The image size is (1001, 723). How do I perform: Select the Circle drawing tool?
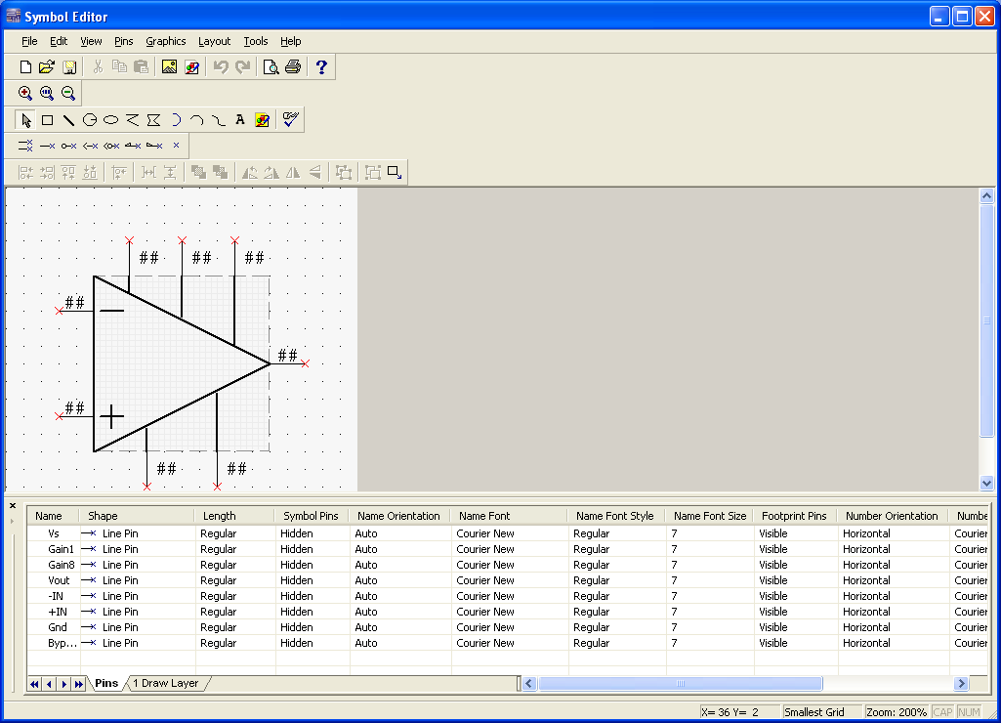point(90,120)
